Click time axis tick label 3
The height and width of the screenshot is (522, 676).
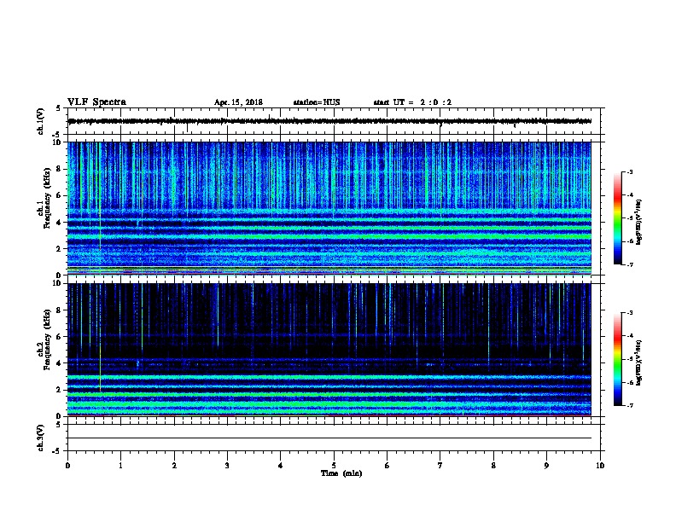click(227, 465)
